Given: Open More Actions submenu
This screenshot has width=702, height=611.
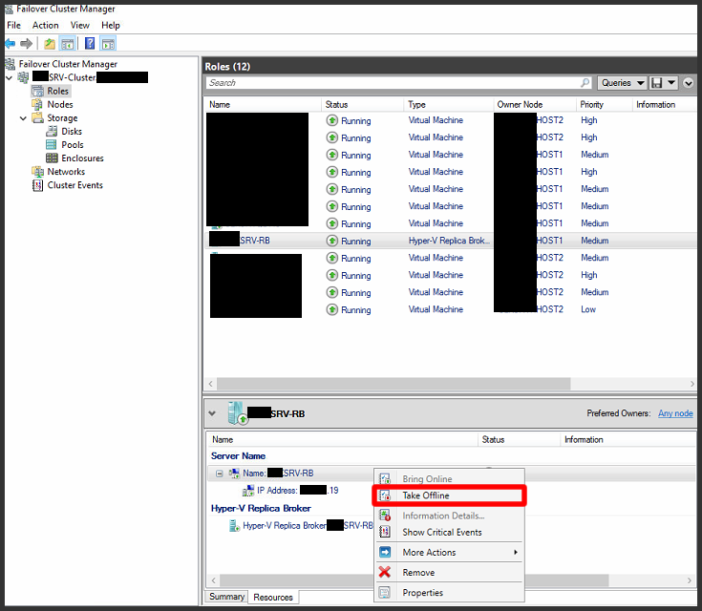Looking at the screenshot, I should tap(449, 553).
